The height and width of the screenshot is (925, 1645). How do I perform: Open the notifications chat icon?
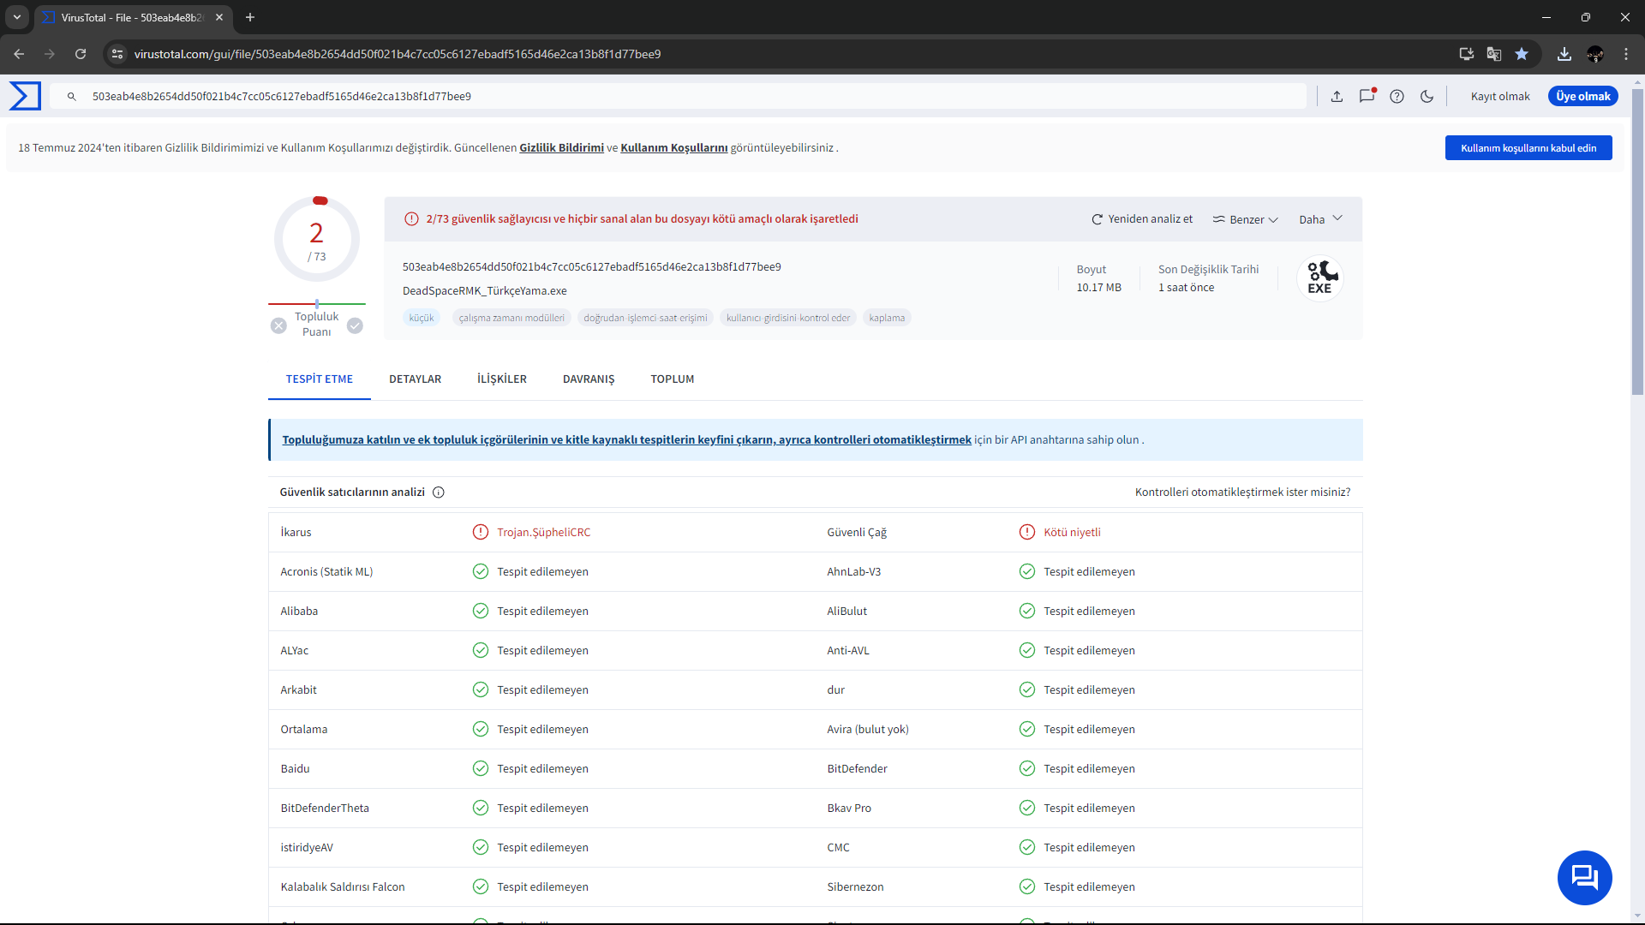1367,96
